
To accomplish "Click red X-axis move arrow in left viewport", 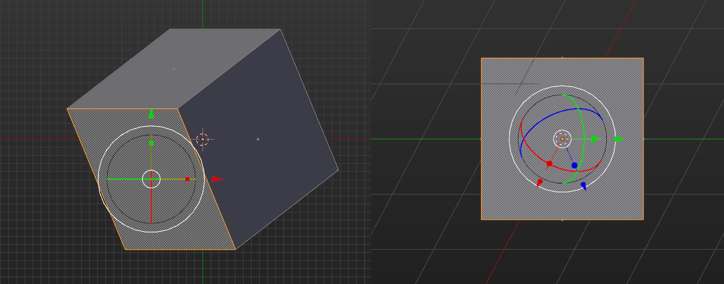I will (217, 179).
